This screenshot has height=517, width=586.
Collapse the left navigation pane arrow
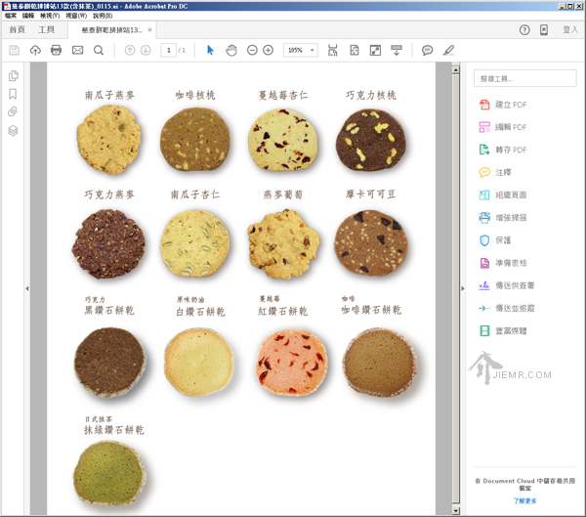pyautogui.click(x=27, y=288)
